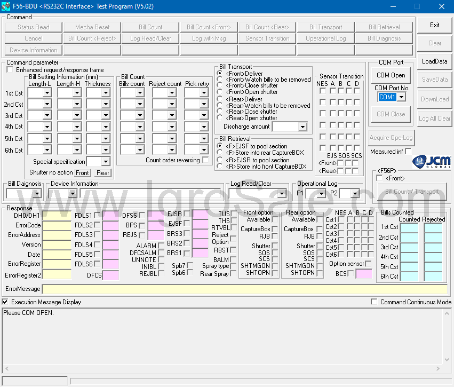Image resolution: width=454 pixels, height=387 pixels.
Task: Select <R>EJSR to pool section option
Action: (220, 160)
